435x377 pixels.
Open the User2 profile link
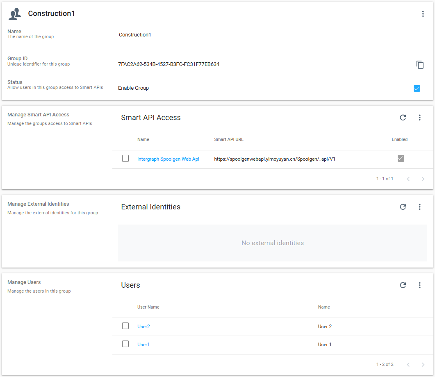[x=143, y=327]
